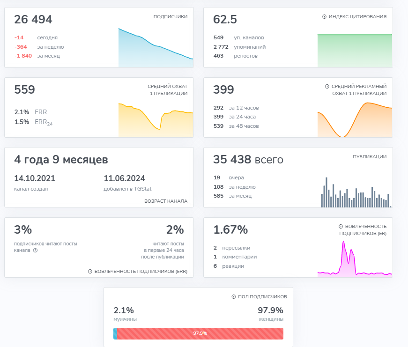The width and height of the screenshot is (408, 347).
Task: Click 399 за 24 часа row
Action: 234,117
